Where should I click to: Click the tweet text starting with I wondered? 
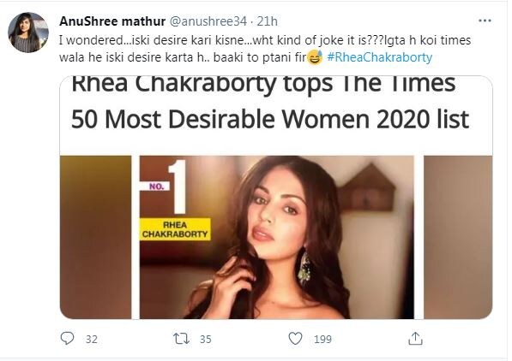(x=265, y=49)
